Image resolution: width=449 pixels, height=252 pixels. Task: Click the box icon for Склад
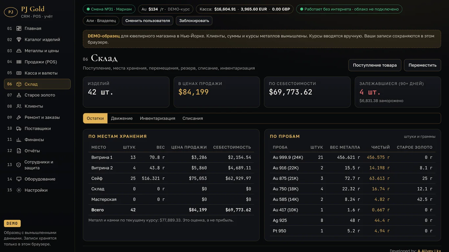click(19, 84)
